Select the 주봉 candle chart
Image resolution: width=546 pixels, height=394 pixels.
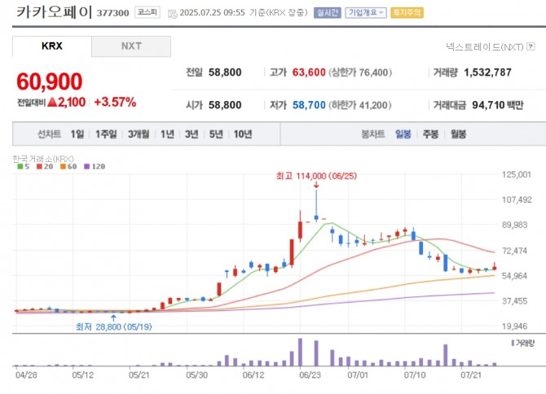[x=431, y=134]
